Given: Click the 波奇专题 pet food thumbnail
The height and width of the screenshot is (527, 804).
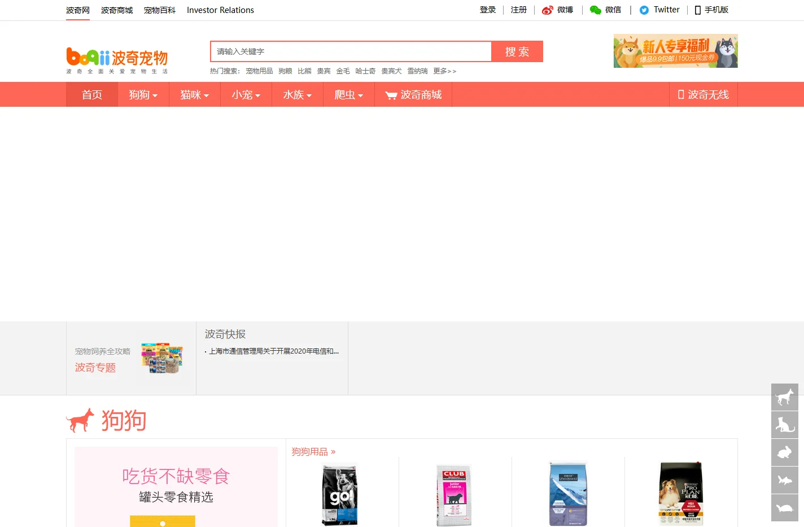Looking at the screenshot, I should click(162, 358).
